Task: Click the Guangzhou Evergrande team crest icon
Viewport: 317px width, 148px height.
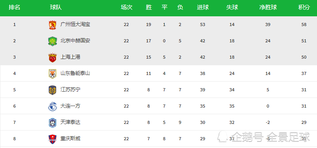Action: (52, 25)
